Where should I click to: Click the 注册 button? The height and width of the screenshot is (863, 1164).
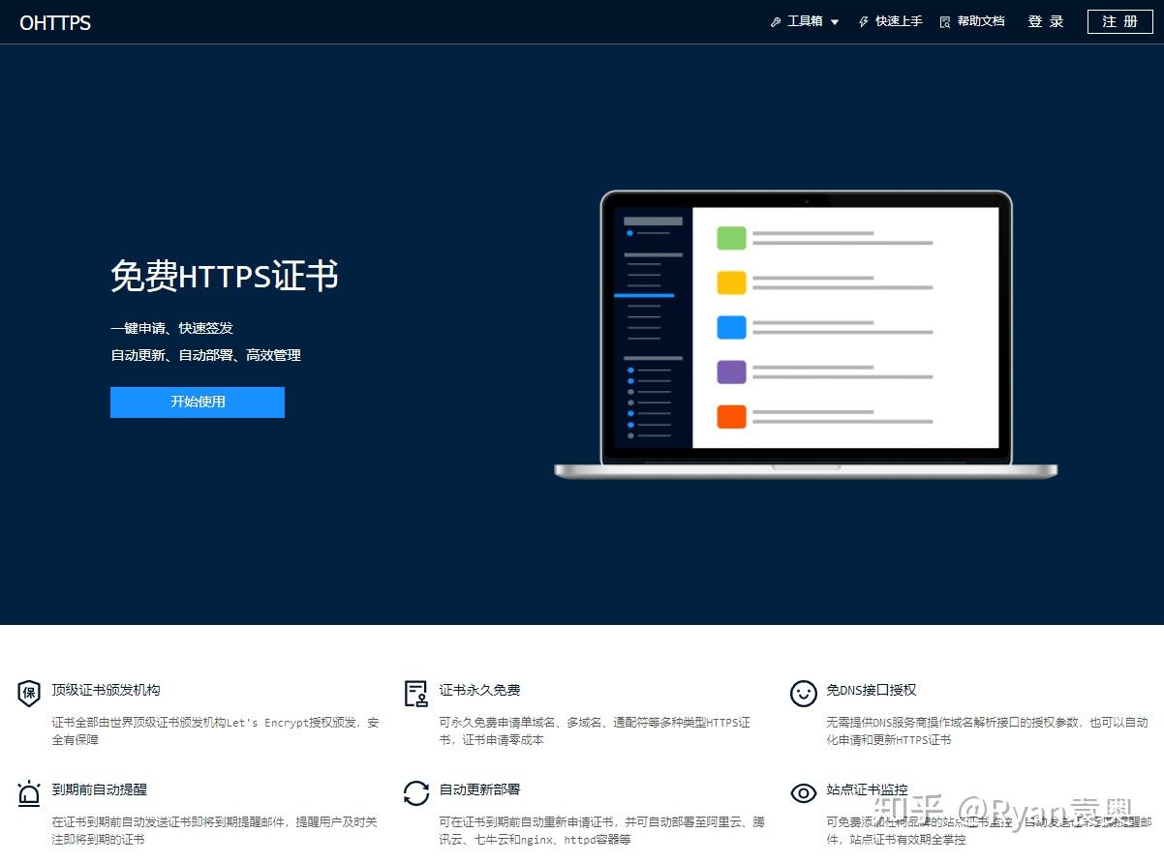(1120, 21)
